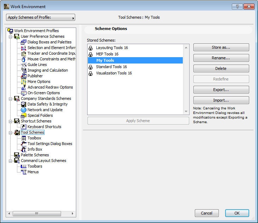258x223 pixels.
Task: Click the Stored Schemes scroll down arrow
Action: [186, 111]
